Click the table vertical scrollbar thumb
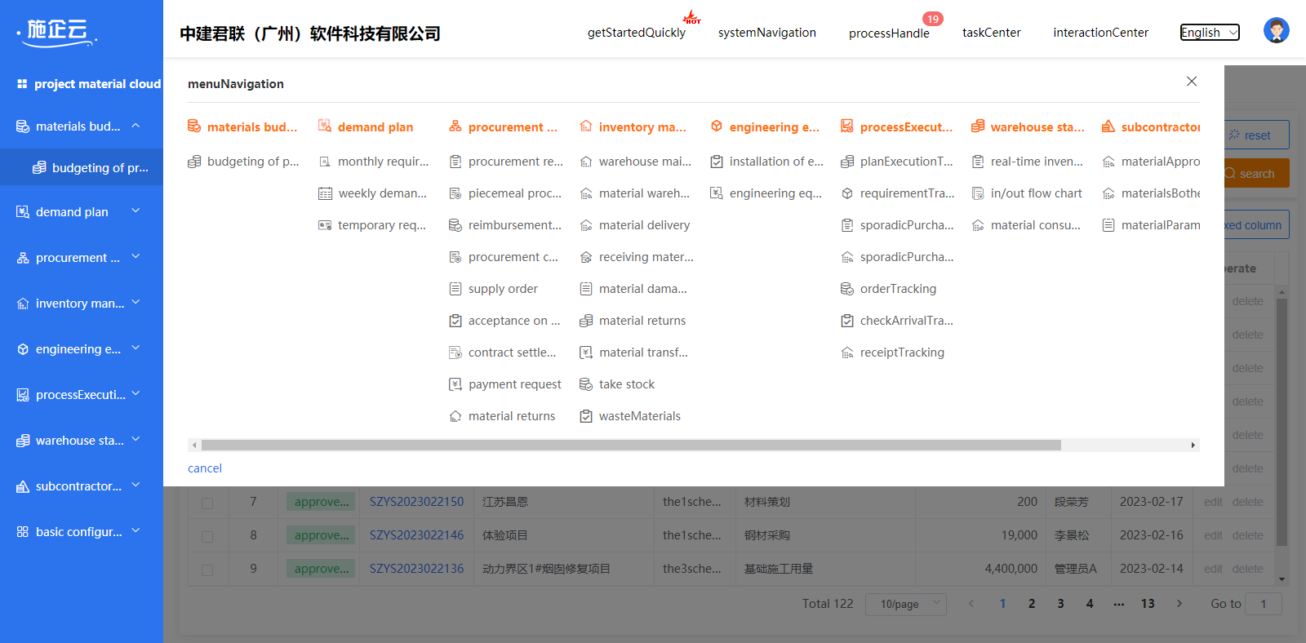Viewport: 1306px width, 643px height. point(1282,421)
